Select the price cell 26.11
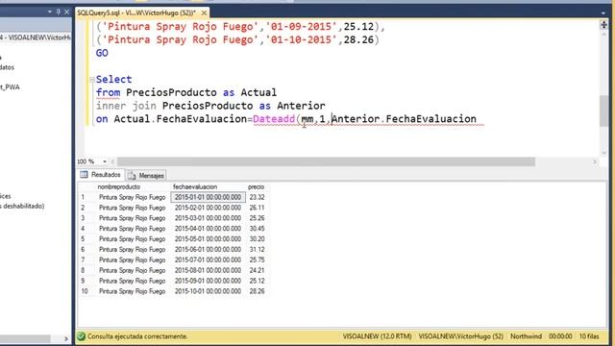Screen dimensions: 615x346 click(x=257, y=208)
